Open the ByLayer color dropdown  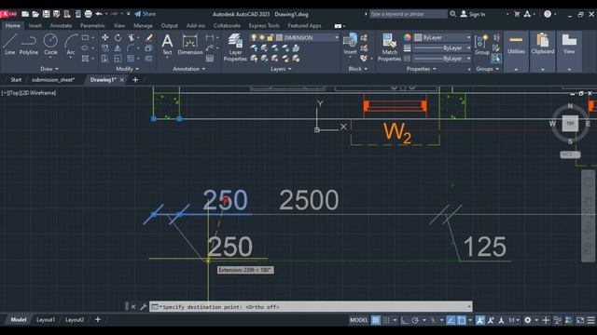[x=468, y=37]
